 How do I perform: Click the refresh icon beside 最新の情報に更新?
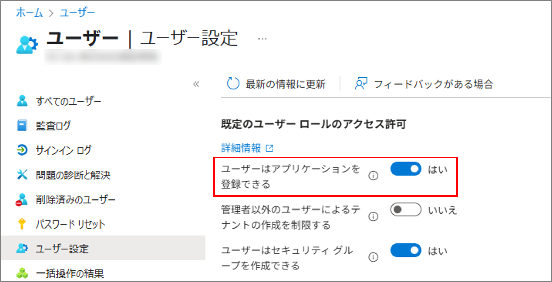(x=233, y=84)
